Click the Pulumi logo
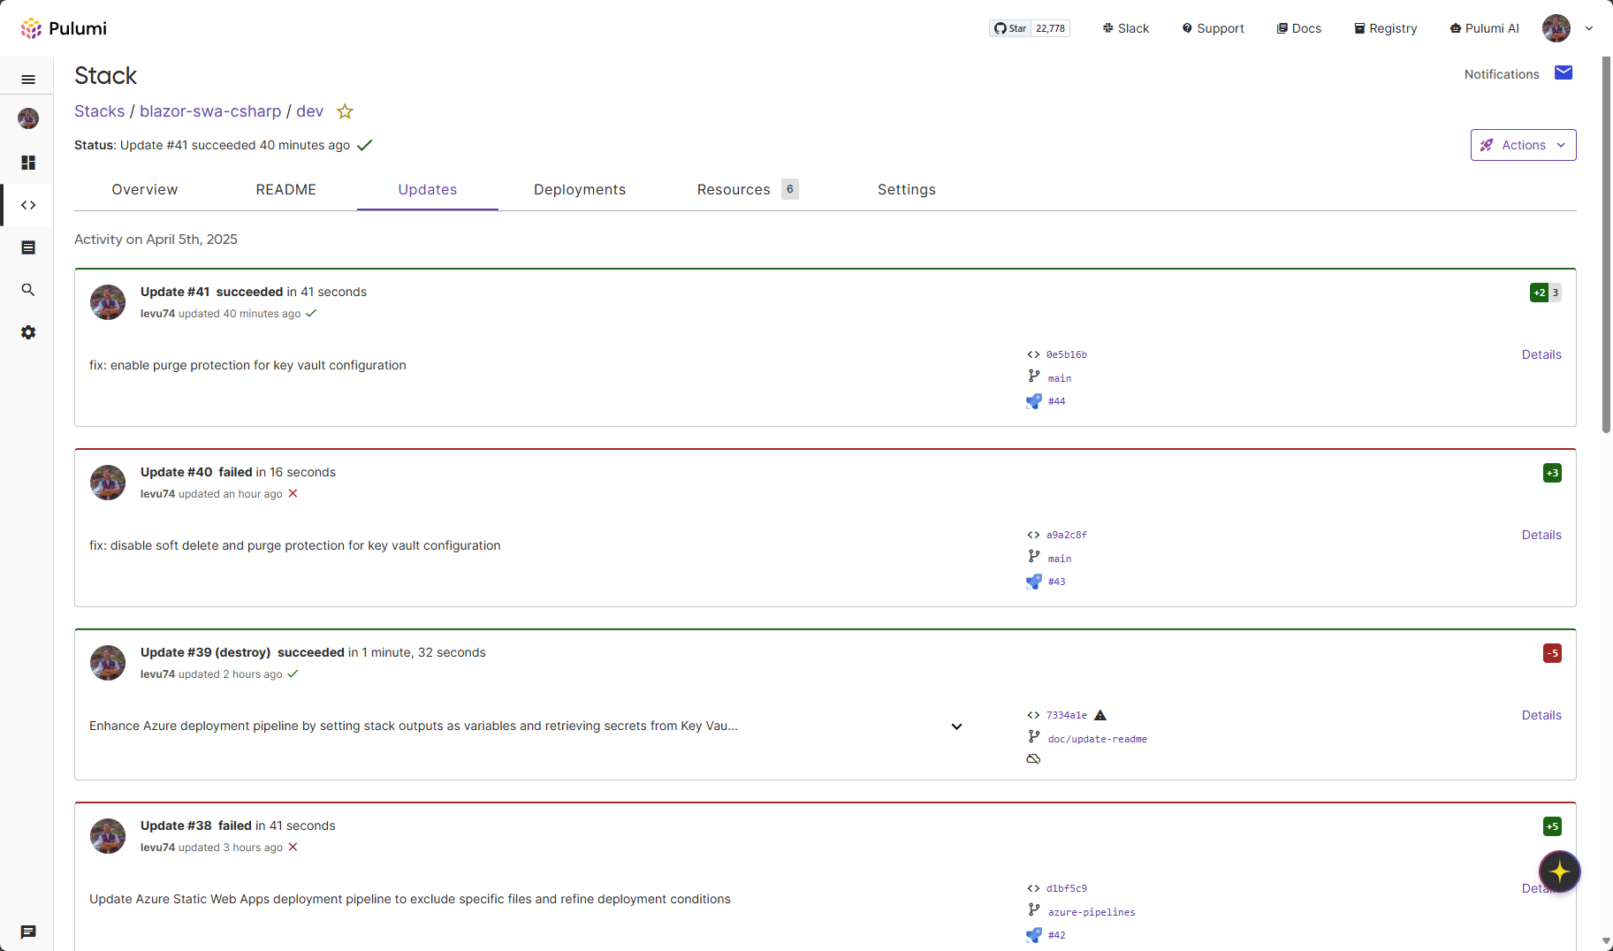The height and width of the screenshot is (951, 1613). tap(64, 28)
